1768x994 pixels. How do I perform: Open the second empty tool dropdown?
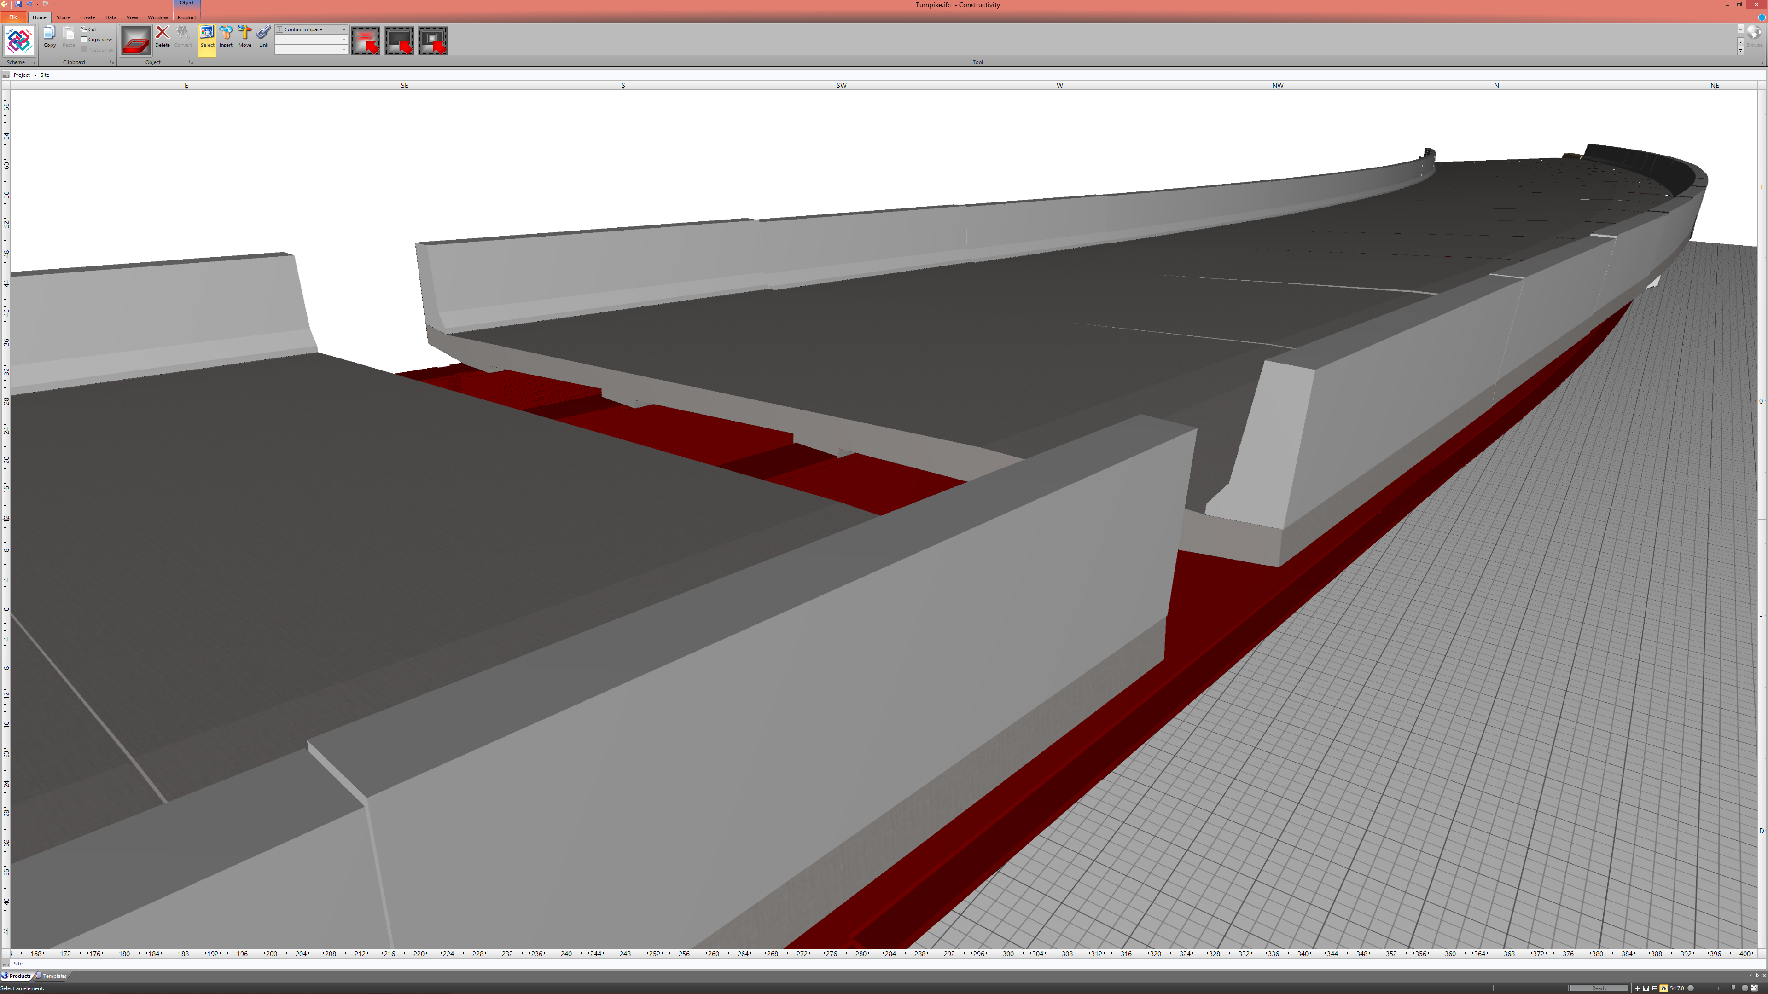click(311, 39)
